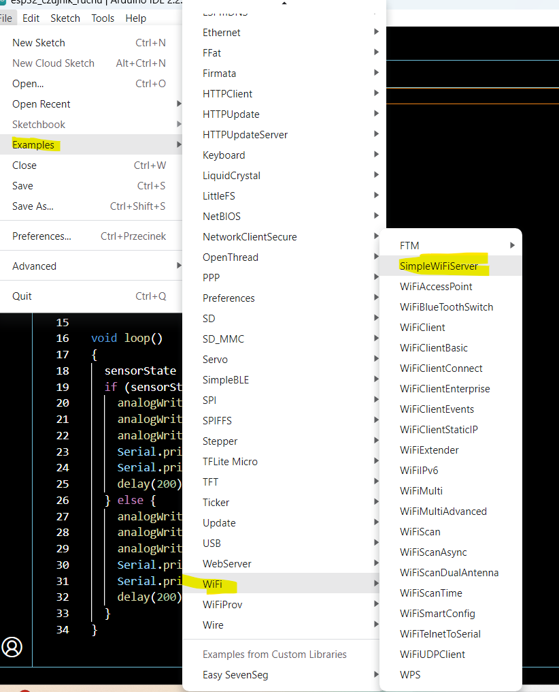The height and width of the screenshot is (692, 559).
Task: Expand the Advanced submenu
Action: click(x=91, y=266)
